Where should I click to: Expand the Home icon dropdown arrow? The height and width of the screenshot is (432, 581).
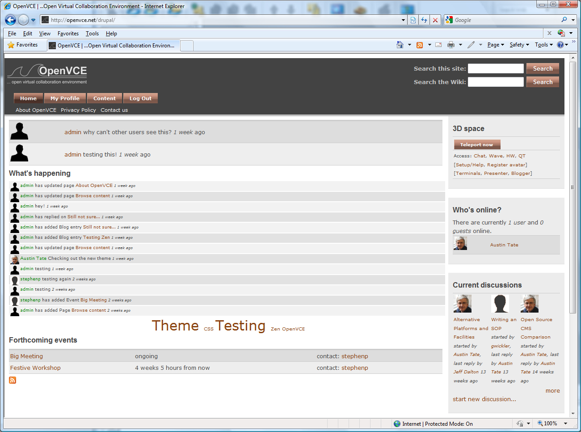tap(409, 45)
